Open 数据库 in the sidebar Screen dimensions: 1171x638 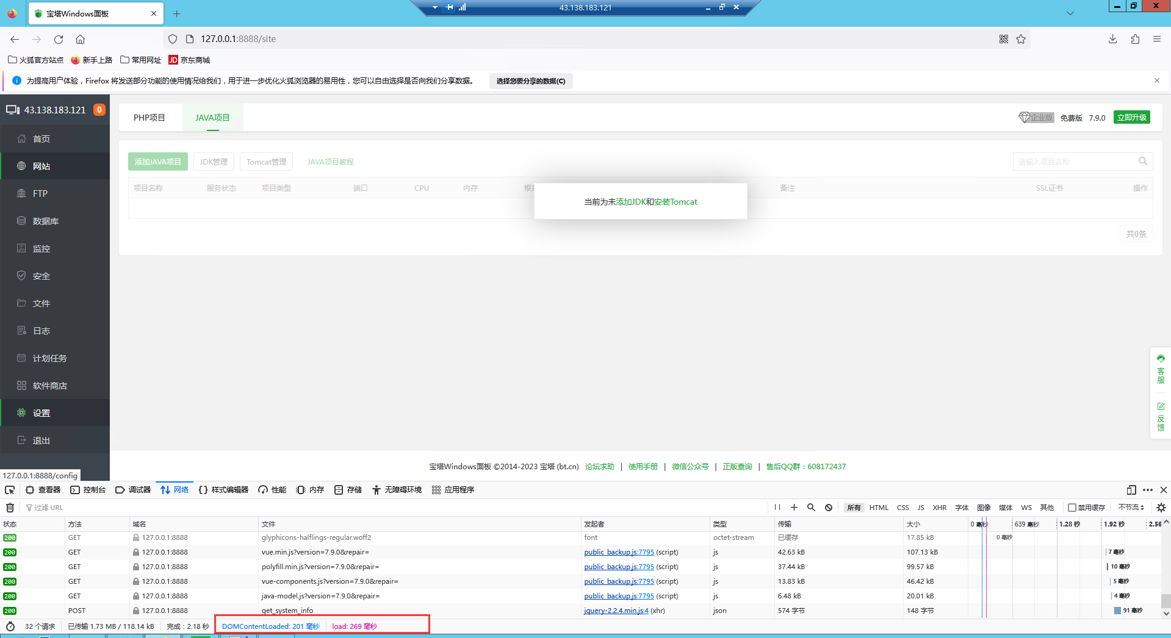click(x=55, y=221)
